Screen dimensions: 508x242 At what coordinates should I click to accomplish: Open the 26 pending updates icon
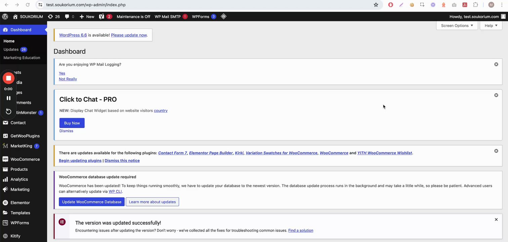(x=54, y=16)
